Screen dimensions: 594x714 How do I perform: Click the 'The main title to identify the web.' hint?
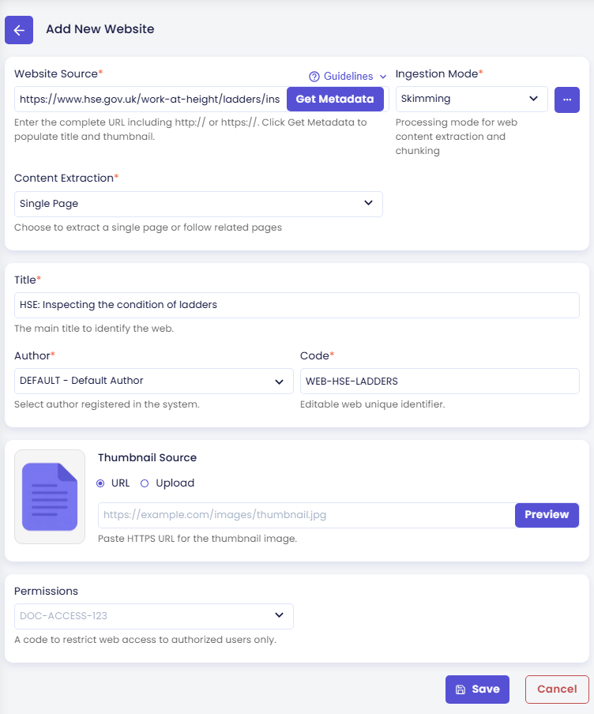click(94, 329)
